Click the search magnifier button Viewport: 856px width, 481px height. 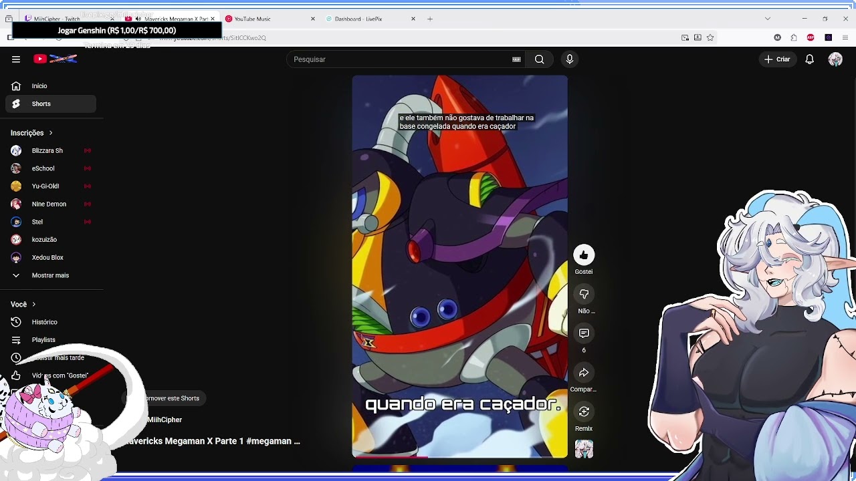point(539,59)
